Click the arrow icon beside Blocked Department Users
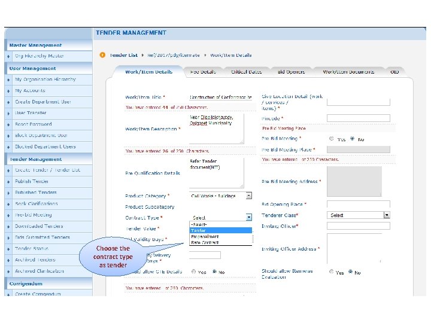The height and width of the screenshot is (323, 431). [8, 147]
